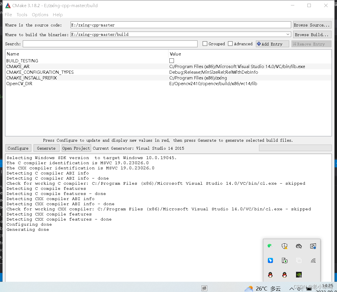This screenshot has width=337, height=292.
Task: Open QQ from the system tray
Action: pos(270,274)
